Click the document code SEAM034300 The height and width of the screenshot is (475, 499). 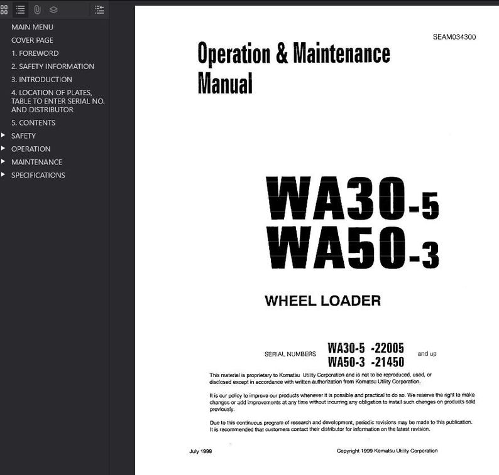tap(454, 37)
